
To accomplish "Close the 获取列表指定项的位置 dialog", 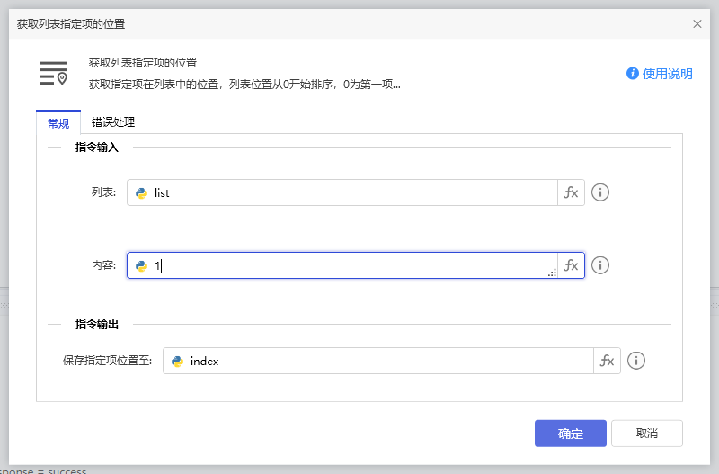I will tap(697, 23).
